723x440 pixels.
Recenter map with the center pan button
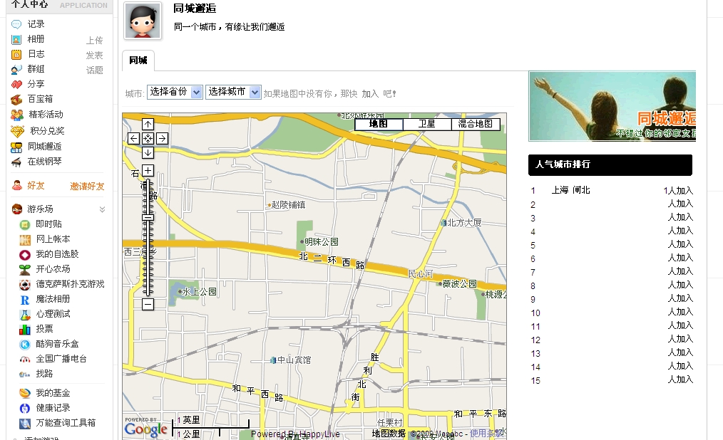(x=148, y=139)
